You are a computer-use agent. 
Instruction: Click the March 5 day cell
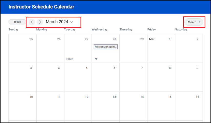78,77
